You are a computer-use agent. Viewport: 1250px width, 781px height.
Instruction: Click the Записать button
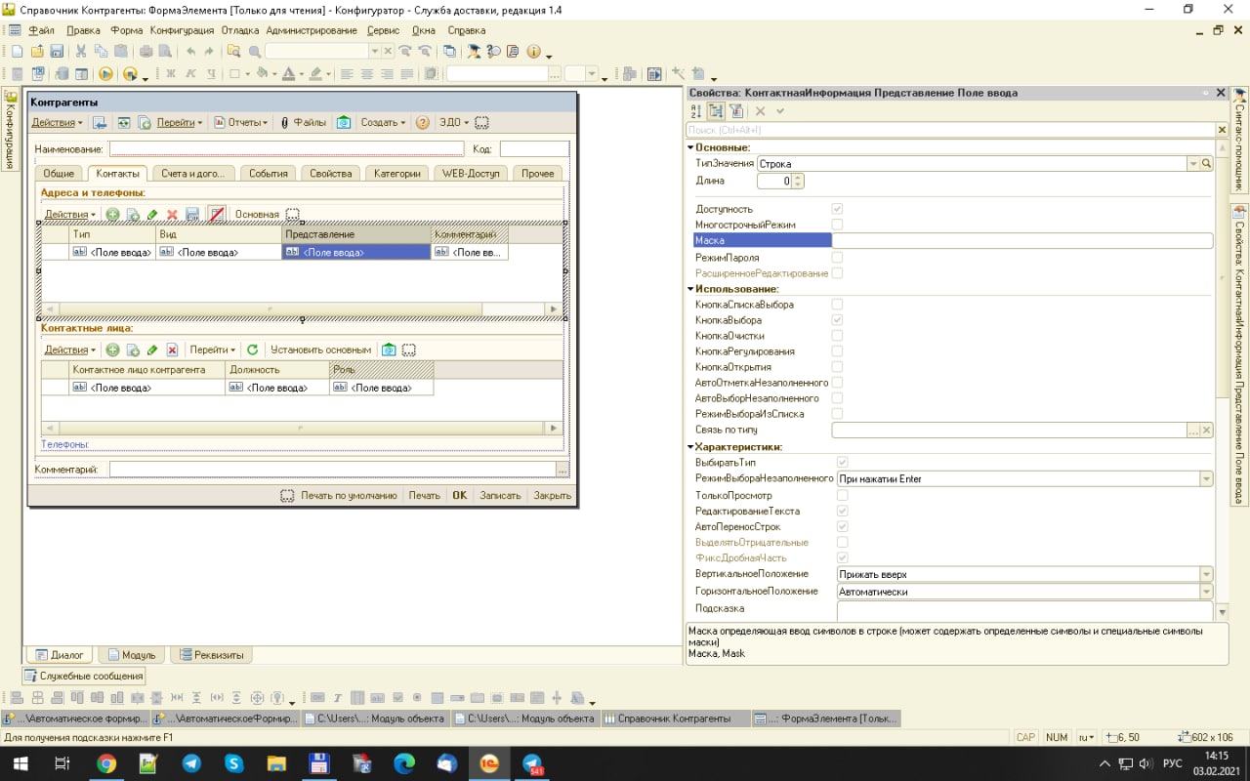click(x=500, y=495)
